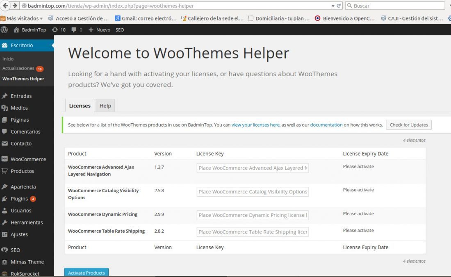Viewport: 451px width, 277px height.
Task: Click the Escritorio dashboard icon in sidebar
Action: (5, 45)
